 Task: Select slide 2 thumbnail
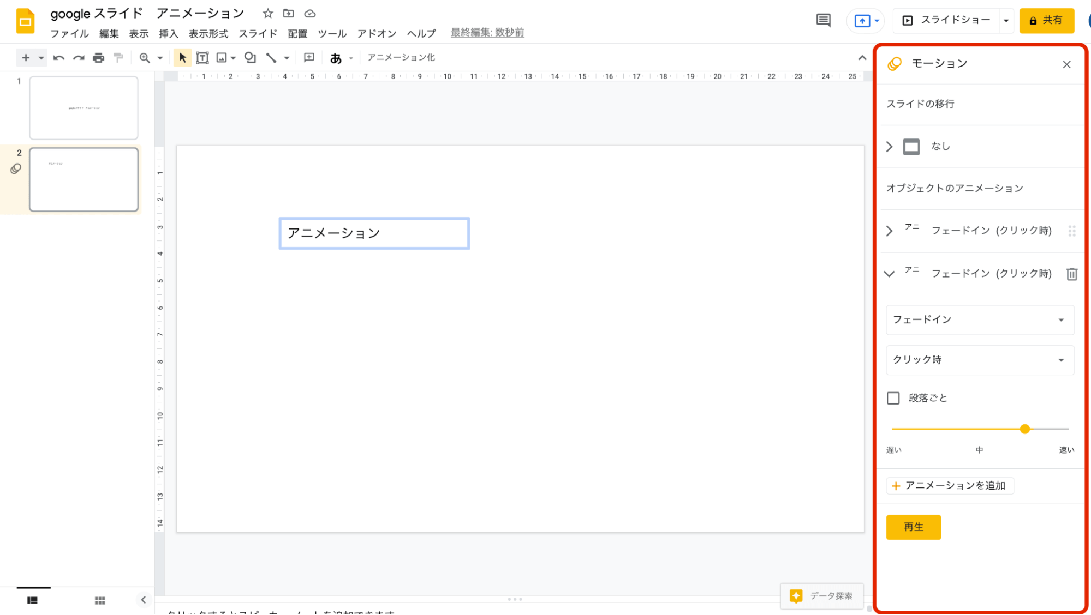[x=84, y=179]
